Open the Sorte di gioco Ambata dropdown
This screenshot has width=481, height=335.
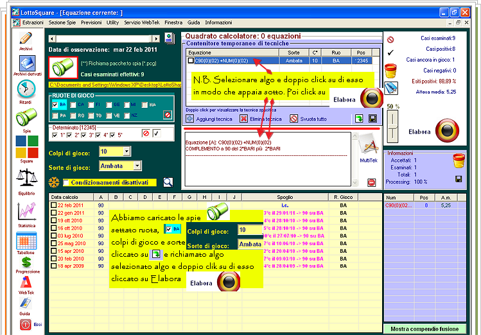coord(137,166)
